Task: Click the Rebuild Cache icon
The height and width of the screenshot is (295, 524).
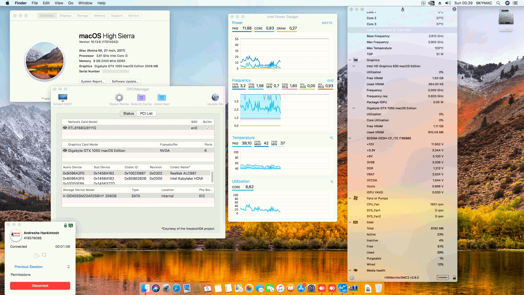Action: tap(141, 98)
